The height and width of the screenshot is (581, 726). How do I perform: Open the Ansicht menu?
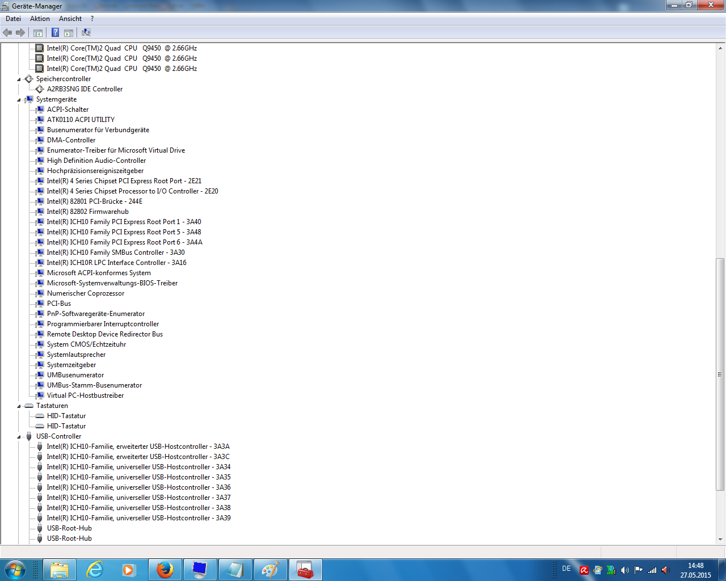pyautogui.click(x=70, y=19)
